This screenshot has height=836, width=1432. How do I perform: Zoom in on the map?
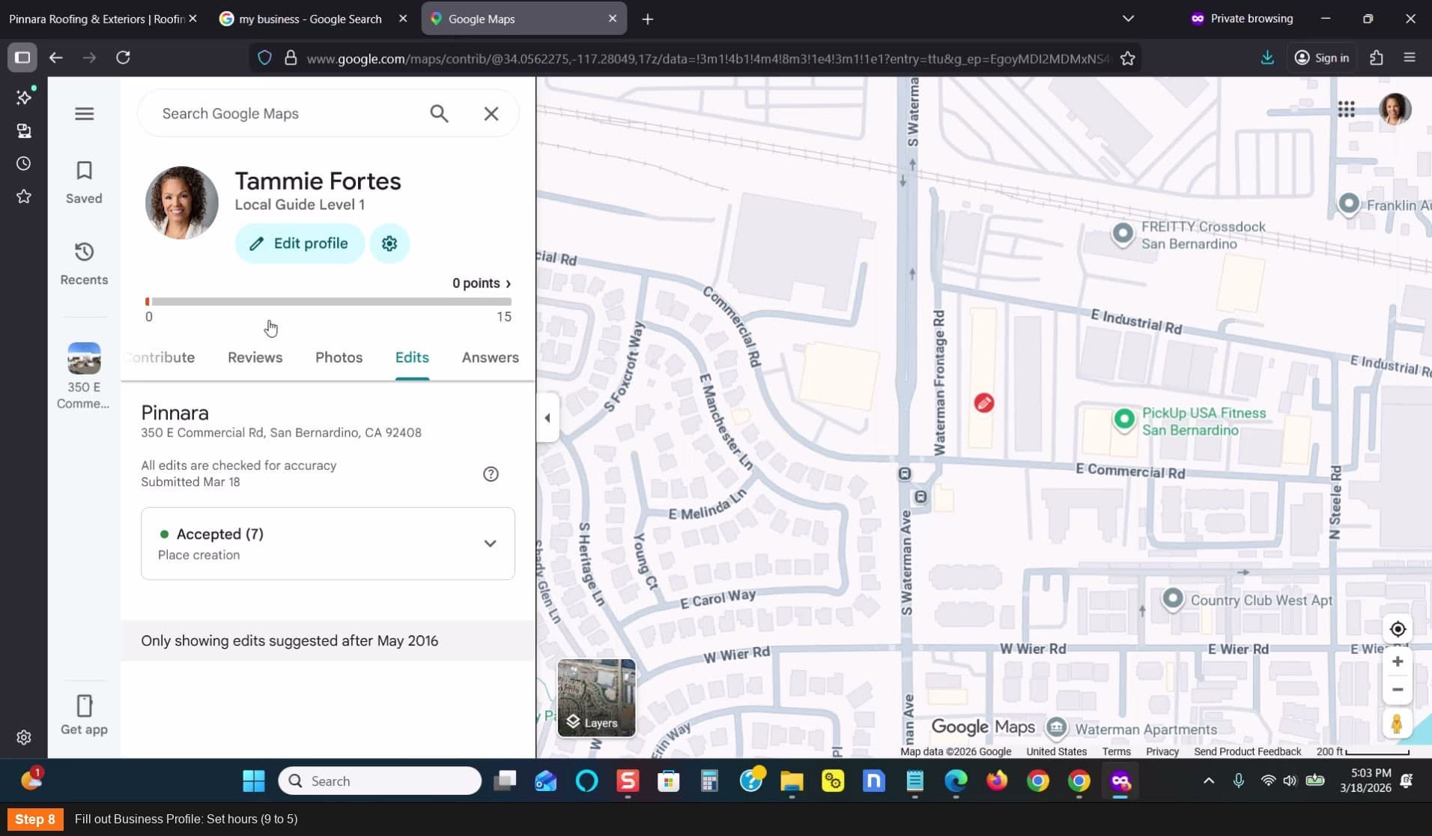click(x=1398, y=661)
